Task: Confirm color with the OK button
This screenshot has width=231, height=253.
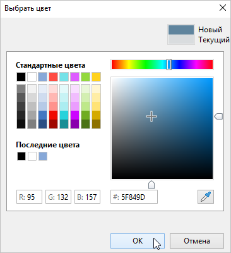Action: (138, 241)
